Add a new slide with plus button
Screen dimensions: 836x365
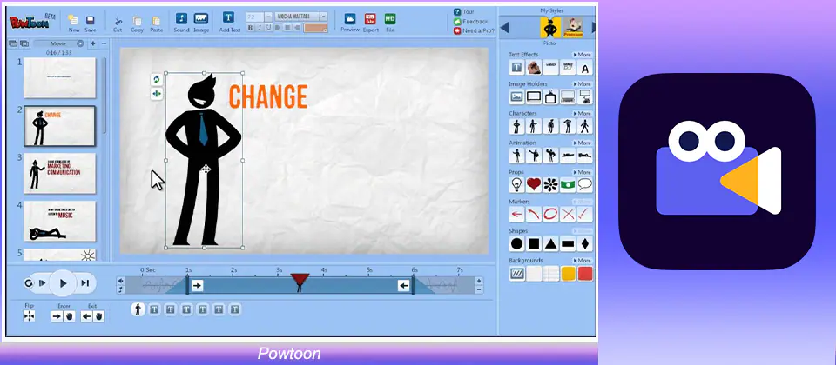(93, 43)
